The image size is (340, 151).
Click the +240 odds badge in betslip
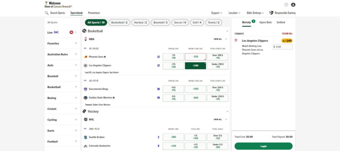pyautogui.click(x=287, y=41)
